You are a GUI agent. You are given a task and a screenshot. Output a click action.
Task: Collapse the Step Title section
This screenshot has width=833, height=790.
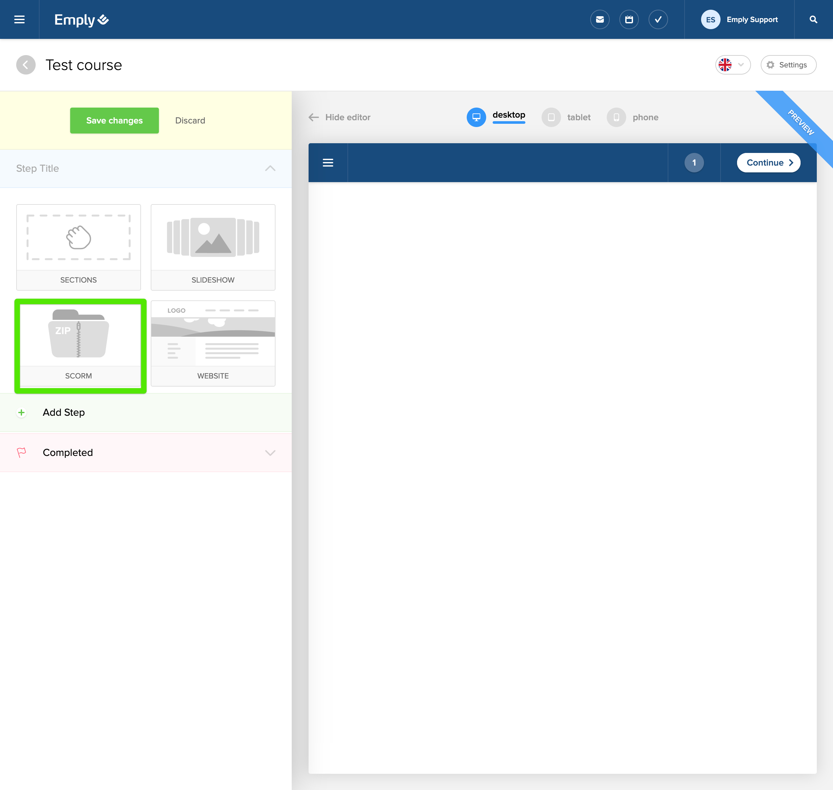point(270,168)
